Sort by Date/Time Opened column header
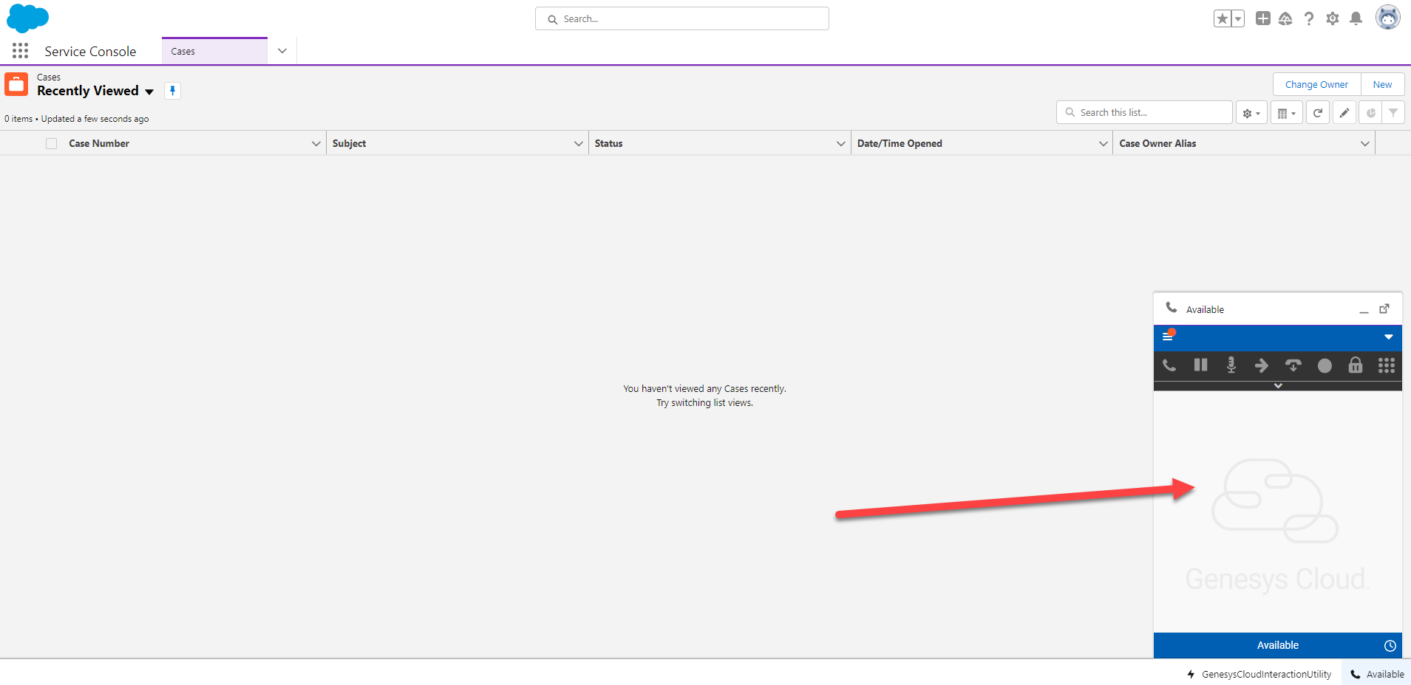 point(900,143)
